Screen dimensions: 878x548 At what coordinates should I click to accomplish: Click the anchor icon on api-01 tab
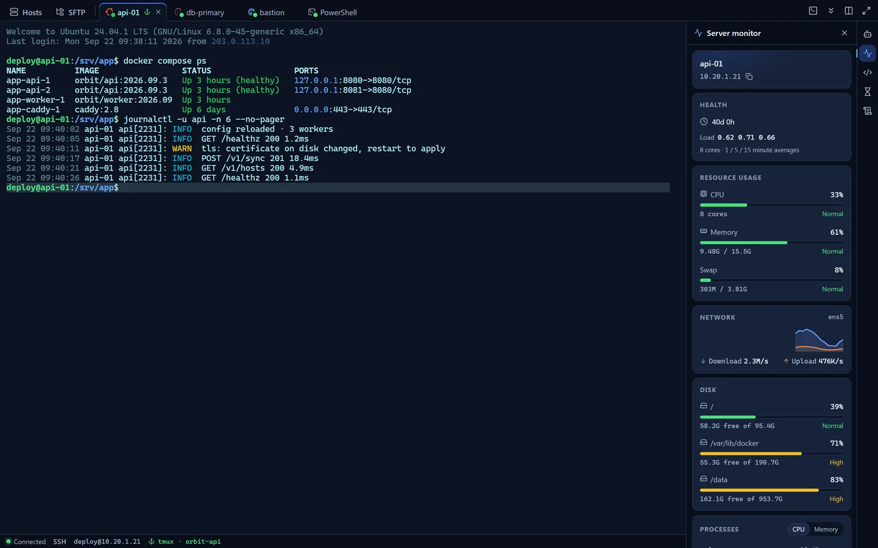pyautogui.click(x=147, y=12)
